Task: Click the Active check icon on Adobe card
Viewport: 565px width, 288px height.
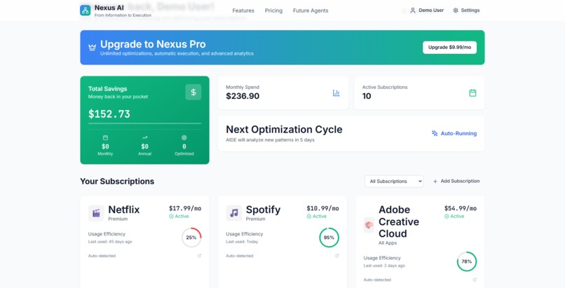Action: pos(447,217)
